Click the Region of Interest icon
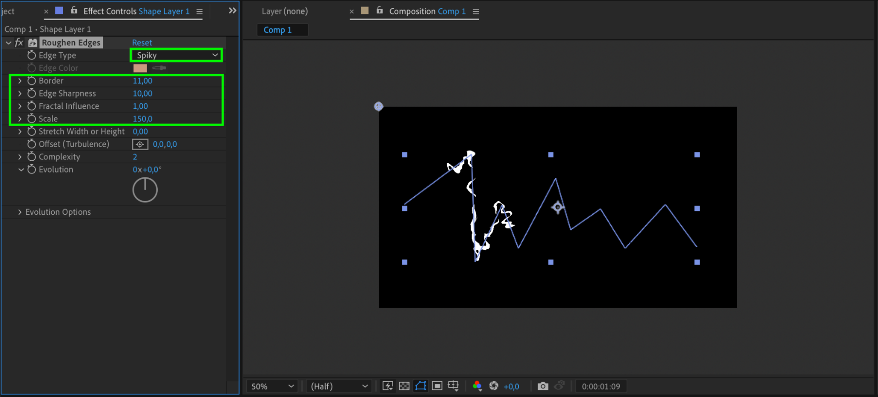Viewport: 878px width, 397px height. click(437, 386)
